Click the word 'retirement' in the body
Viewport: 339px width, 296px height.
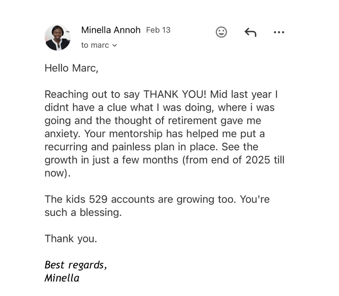192,121
